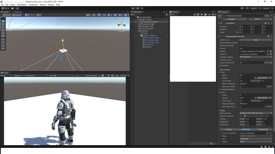Toggle the Invert checkbox for X Axis input

pyautogui.click(x=265, y=106)
